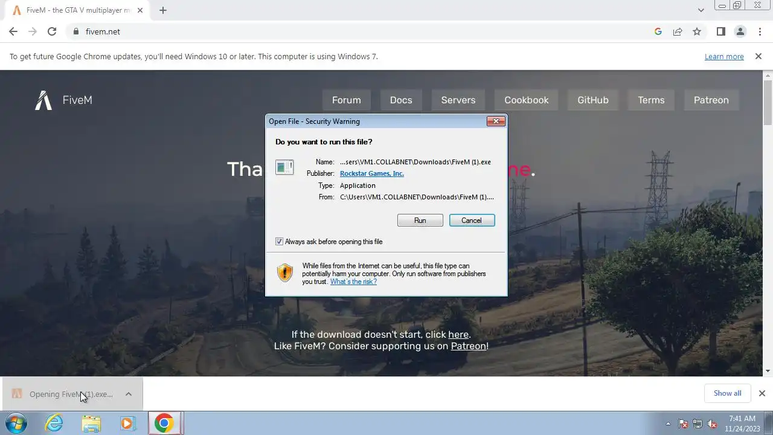This screenshot has height=435, width=773.
Task: Open the Forum page
Action: [347, 100]
